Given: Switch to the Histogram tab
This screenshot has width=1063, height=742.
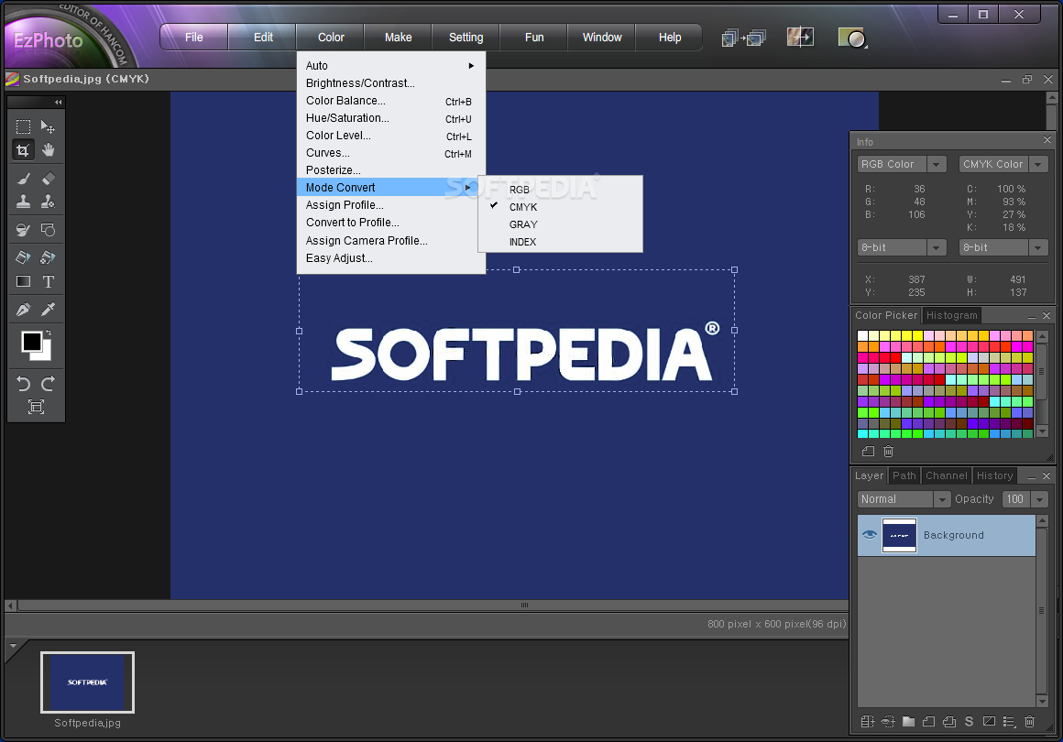Looking at the screenshot, I should pyautogui.click(x=952, y=316).
